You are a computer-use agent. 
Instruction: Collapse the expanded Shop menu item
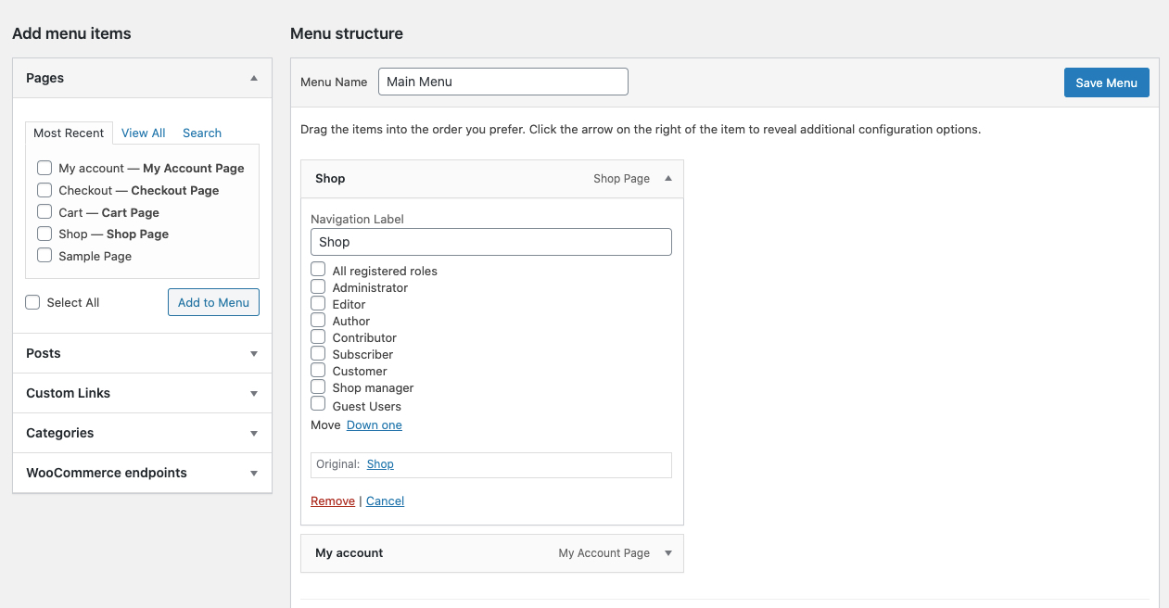[x=667, y=178]
